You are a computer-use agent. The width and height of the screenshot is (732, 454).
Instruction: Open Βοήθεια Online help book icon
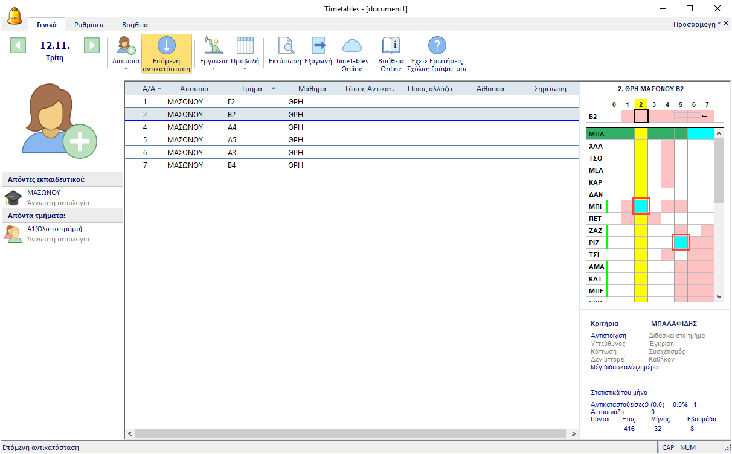point(391,46)
